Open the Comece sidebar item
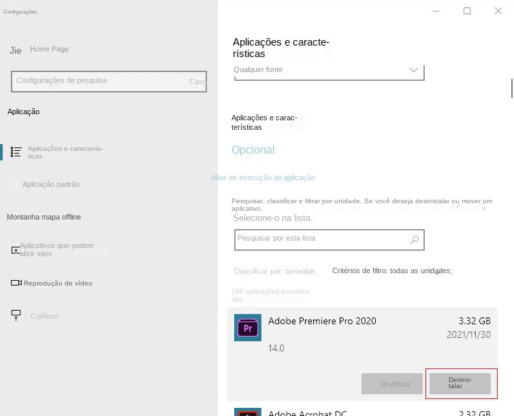This screenshot has height=416, width=514. click(x=44, y=316)
